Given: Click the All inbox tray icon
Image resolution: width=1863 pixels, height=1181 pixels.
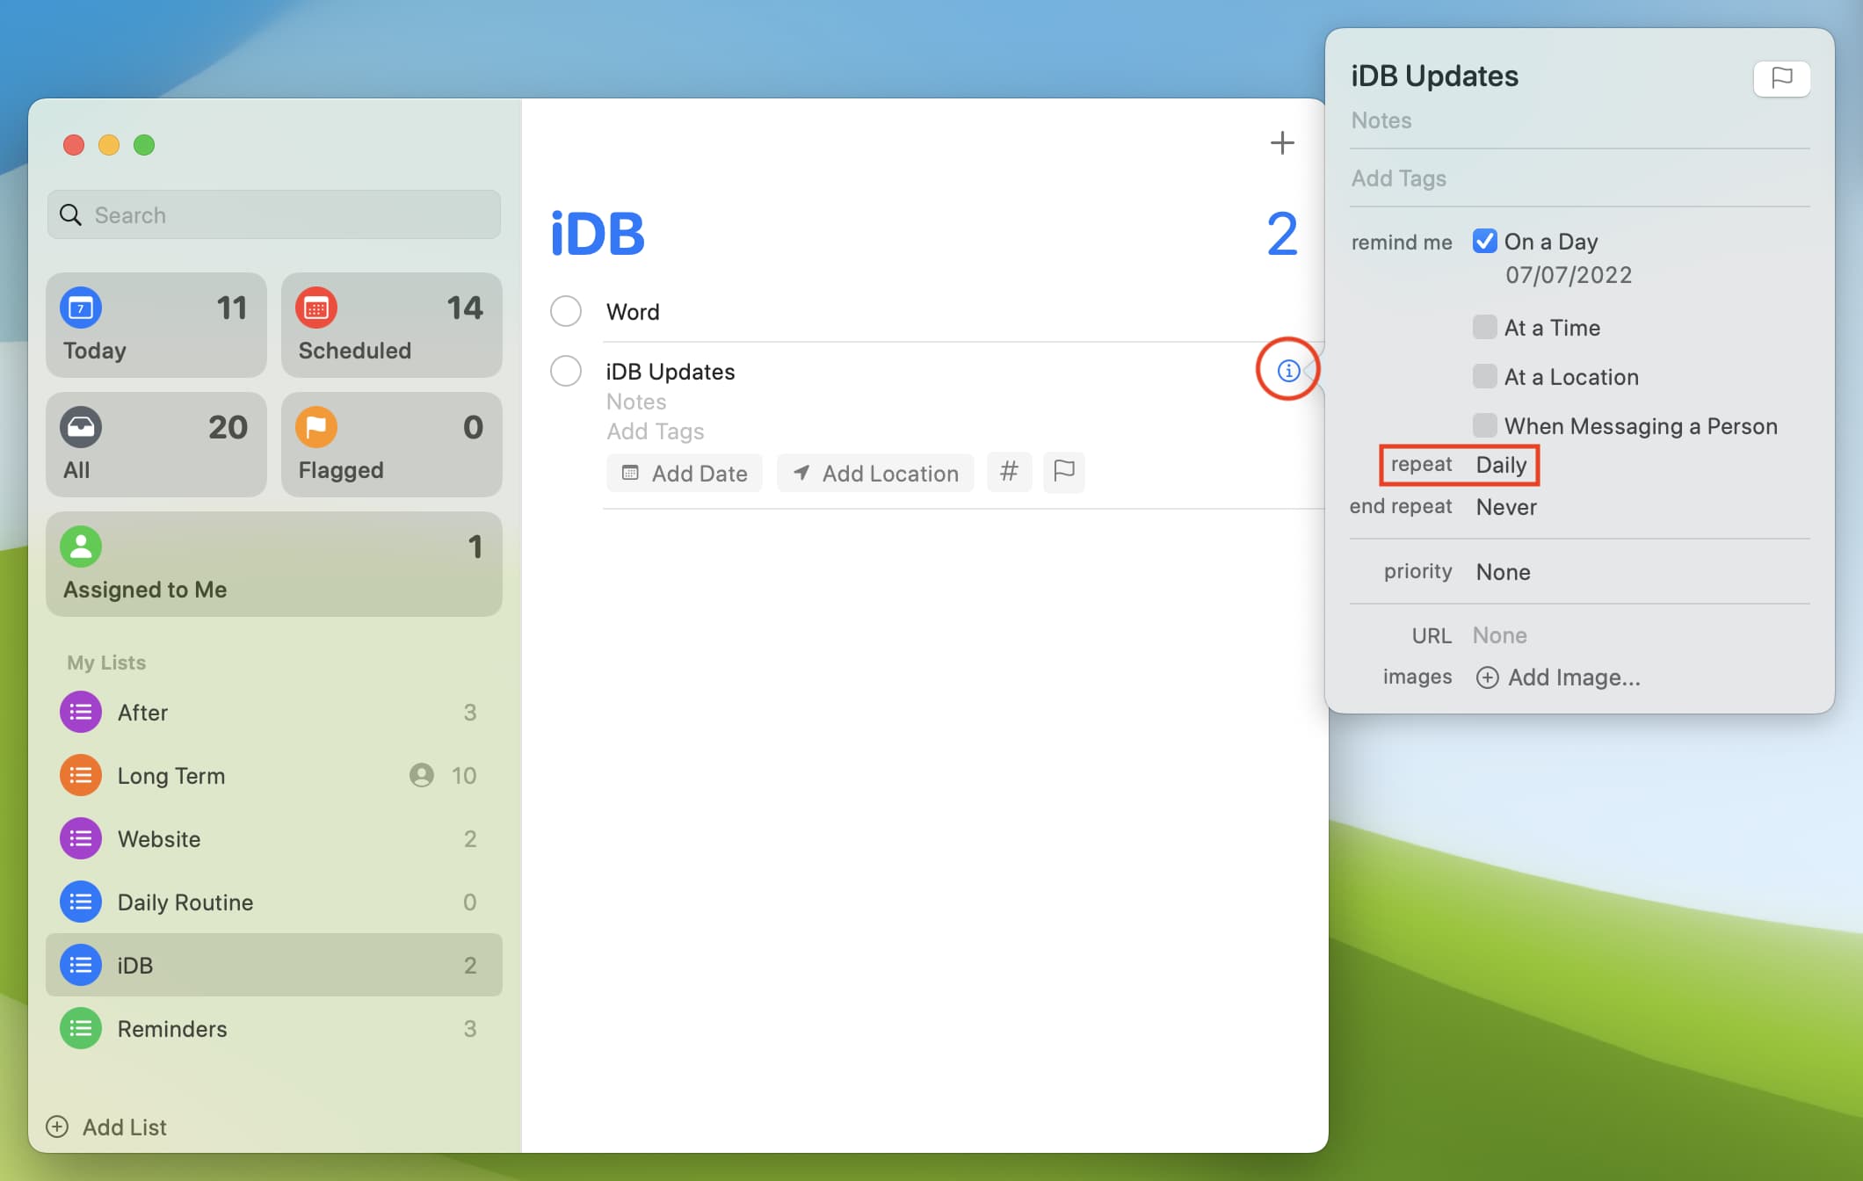Looking at the screenshot, I should [x=81, y=428].
